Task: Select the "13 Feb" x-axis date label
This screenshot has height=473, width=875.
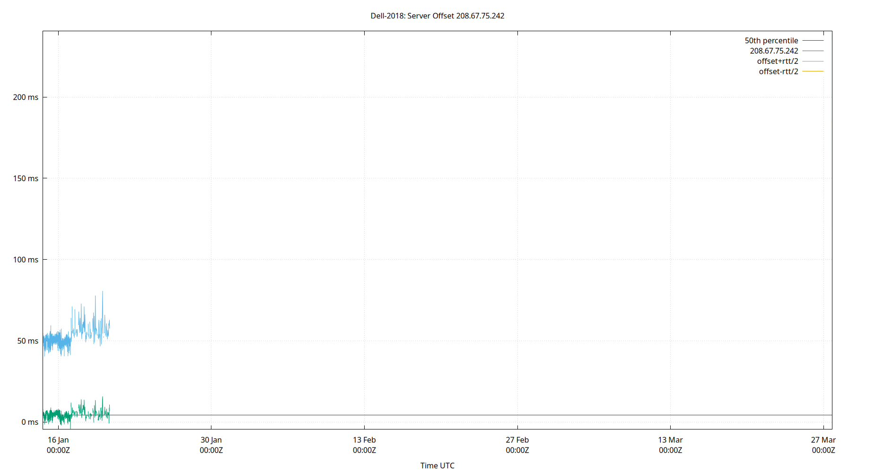Action: 364,440
